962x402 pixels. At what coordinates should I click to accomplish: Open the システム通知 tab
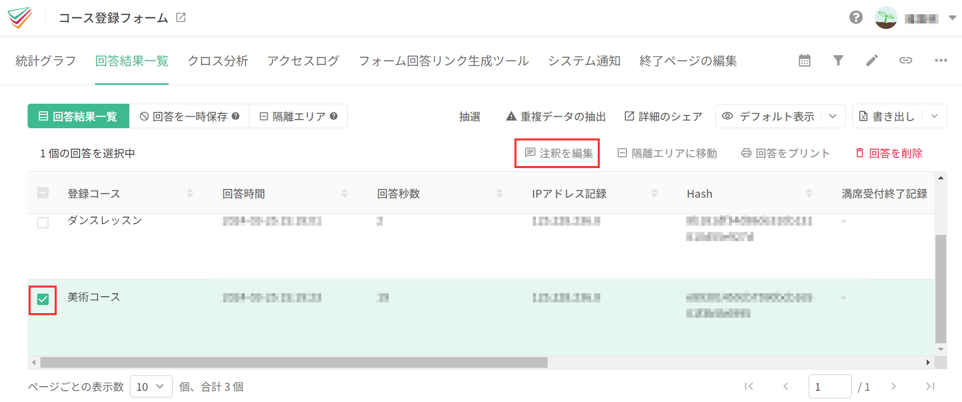tap(584, 61)
